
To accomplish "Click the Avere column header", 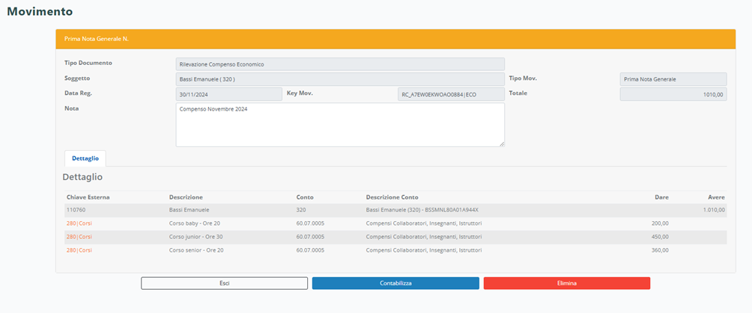I will click(716, 197).
